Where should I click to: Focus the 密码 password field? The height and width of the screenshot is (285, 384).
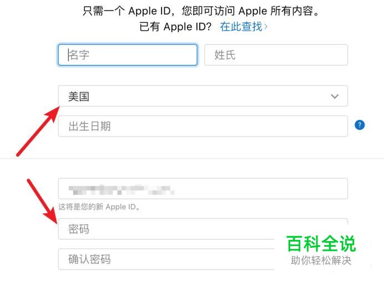click(x=203, y=229)
